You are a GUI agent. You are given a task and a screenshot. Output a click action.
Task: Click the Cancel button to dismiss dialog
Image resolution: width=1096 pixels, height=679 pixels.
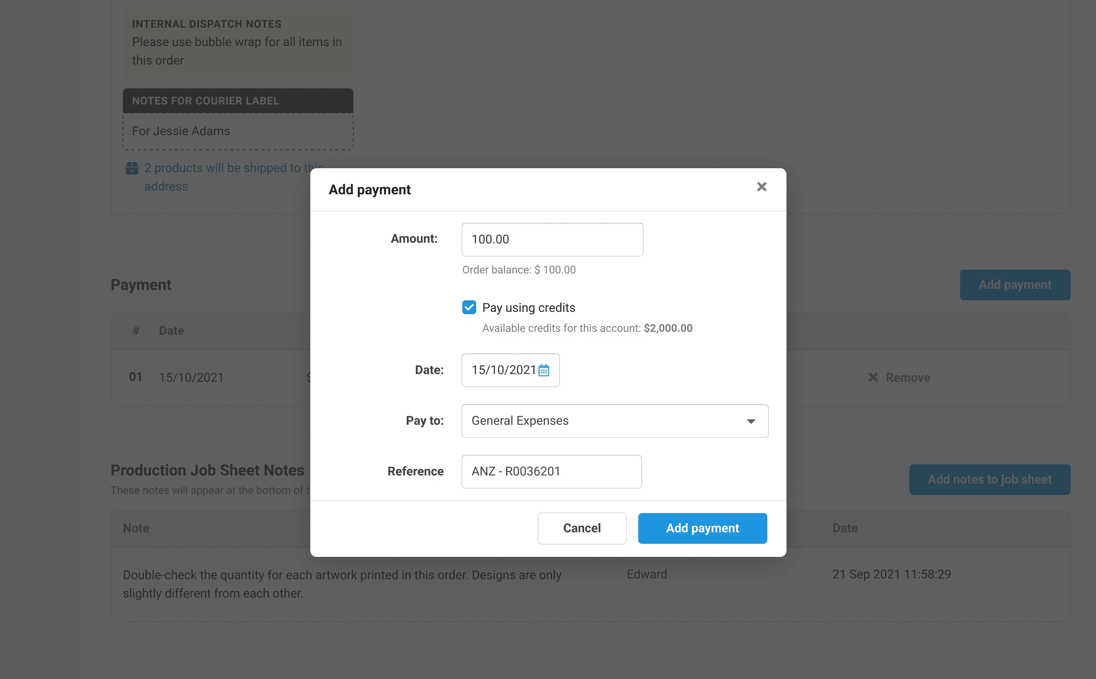pyautogui.click(x=582, y=528)
